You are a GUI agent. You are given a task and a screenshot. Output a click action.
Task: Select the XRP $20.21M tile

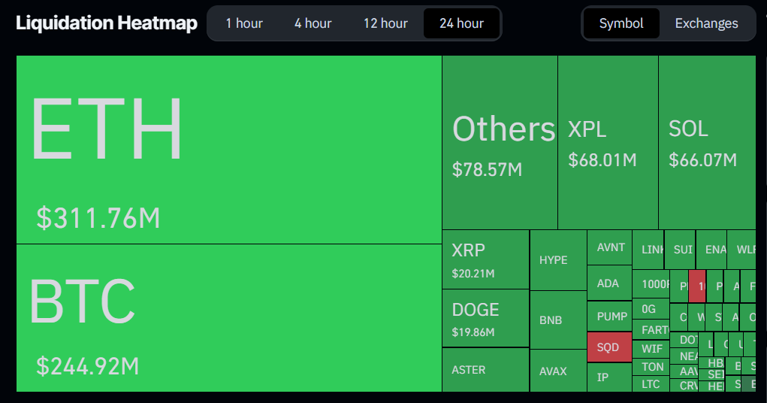pos(485,259)
